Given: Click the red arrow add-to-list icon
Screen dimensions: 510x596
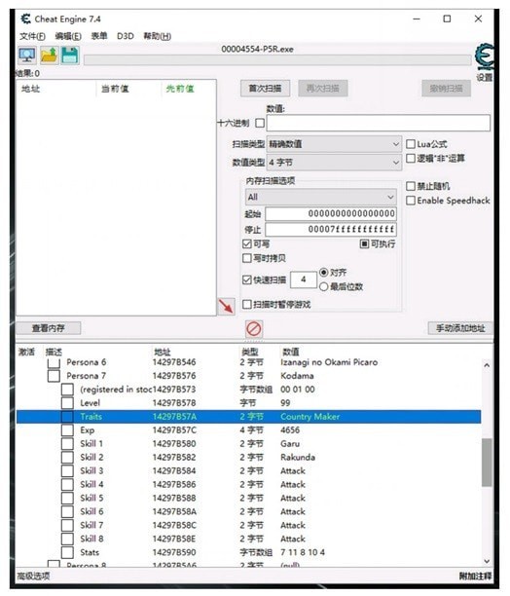Looking at the screenshot, I should [x=226, y=306].
